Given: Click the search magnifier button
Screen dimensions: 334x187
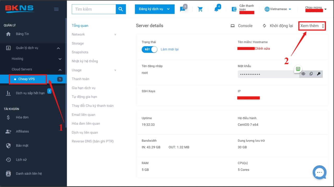Looking at the screenshot, I should (121, 9).
